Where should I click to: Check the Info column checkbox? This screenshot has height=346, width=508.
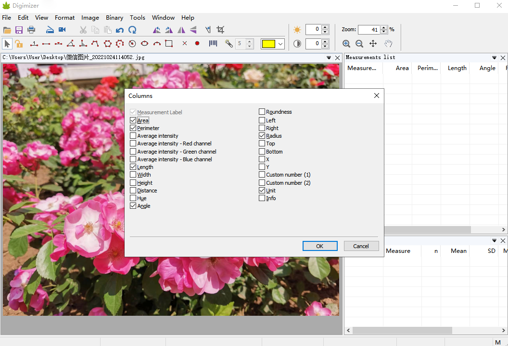(x=262, y=198)
